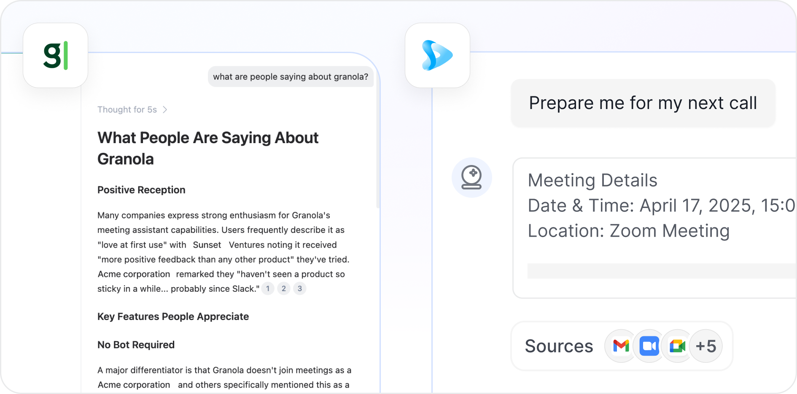Click the assistant avatar icon beside Meeting Details
The height and width of the screenshot is (394, 797).
pos(471,177)
